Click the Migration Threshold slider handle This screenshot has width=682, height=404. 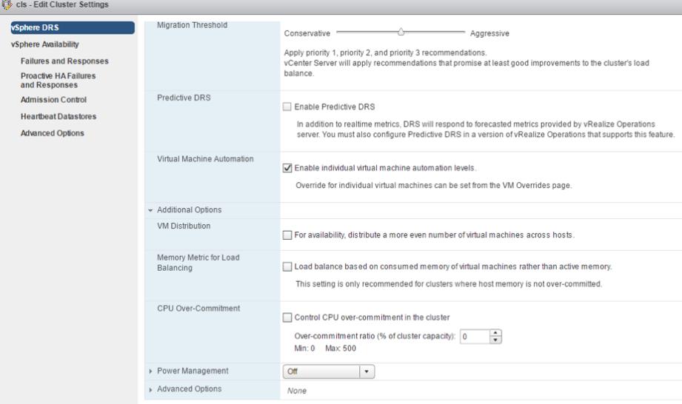pos(401,32)
